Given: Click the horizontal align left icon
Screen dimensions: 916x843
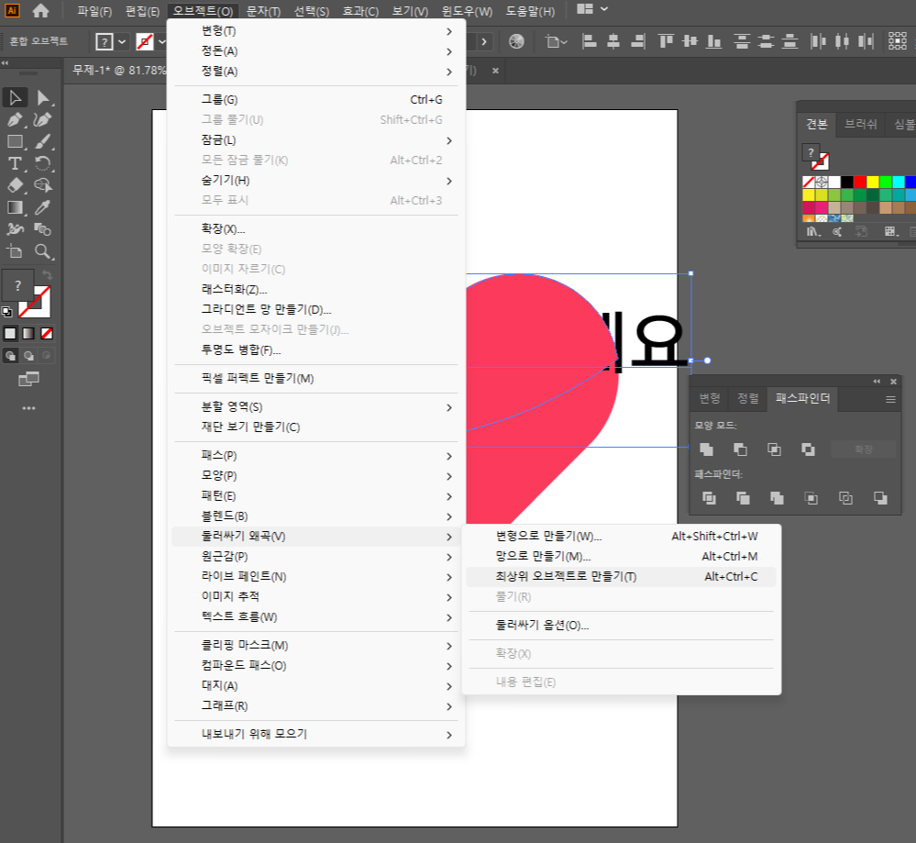Looking at the screenshot, I should [x=590, y=41].
